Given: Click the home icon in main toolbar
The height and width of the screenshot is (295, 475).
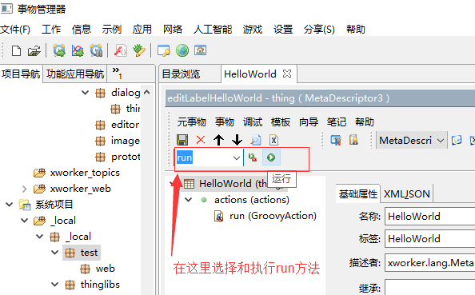Looking at the screenshot, I should (200, 50).
